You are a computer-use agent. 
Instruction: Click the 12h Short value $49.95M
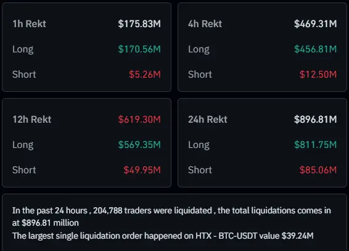coord(142,170)
